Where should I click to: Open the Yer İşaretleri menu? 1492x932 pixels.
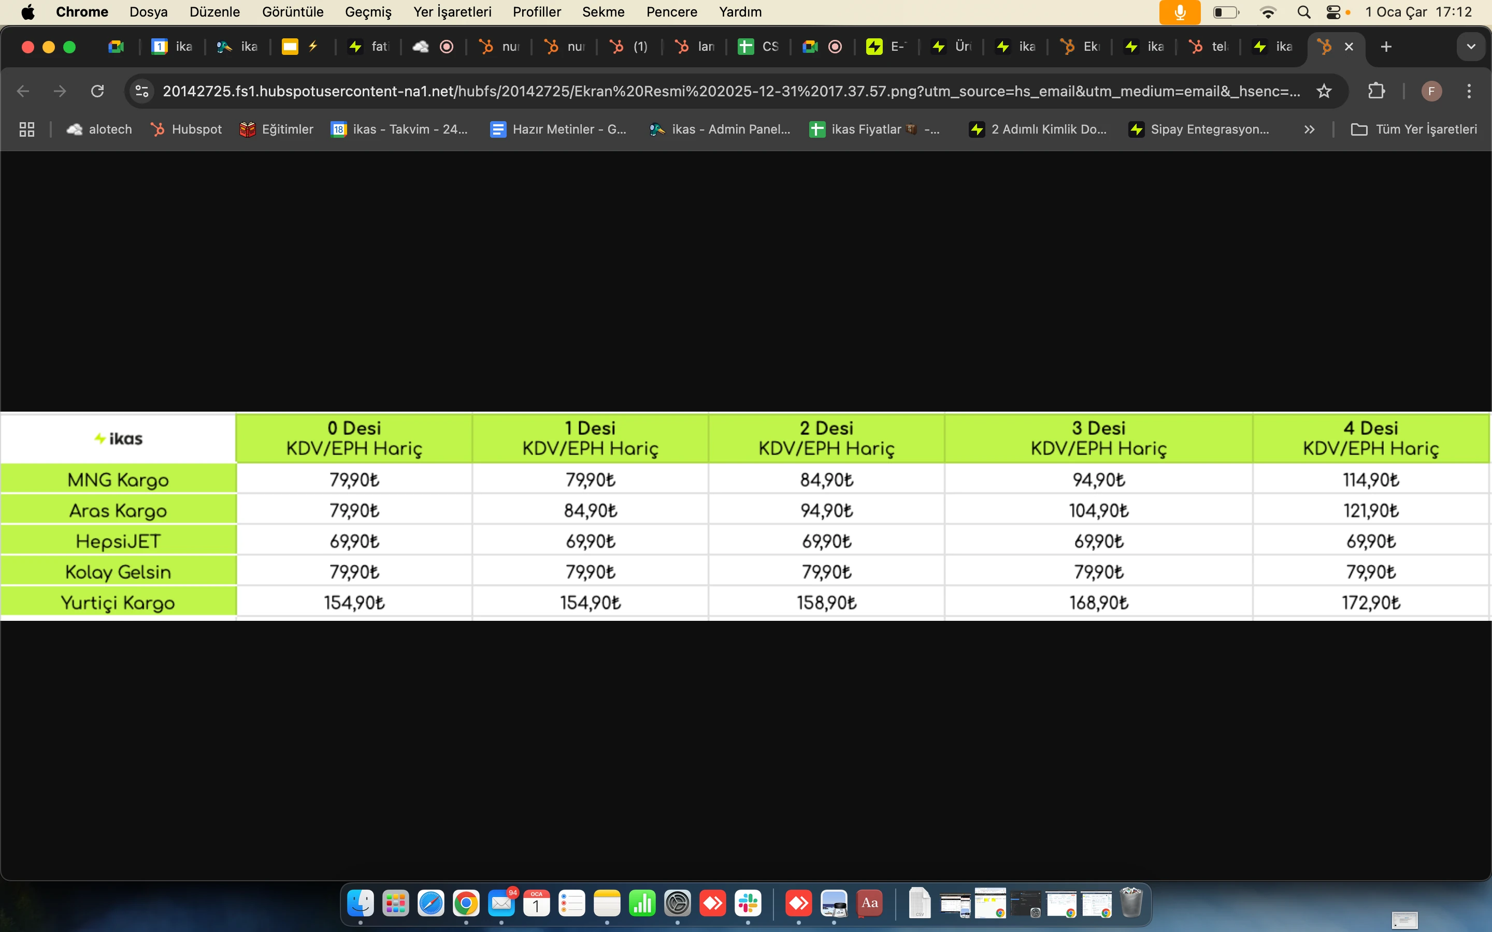click(452, 12)
